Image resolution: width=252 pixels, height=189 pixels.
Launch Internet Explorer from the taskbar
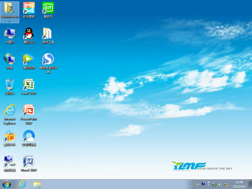pyautogui.click(x=22, y=184)
